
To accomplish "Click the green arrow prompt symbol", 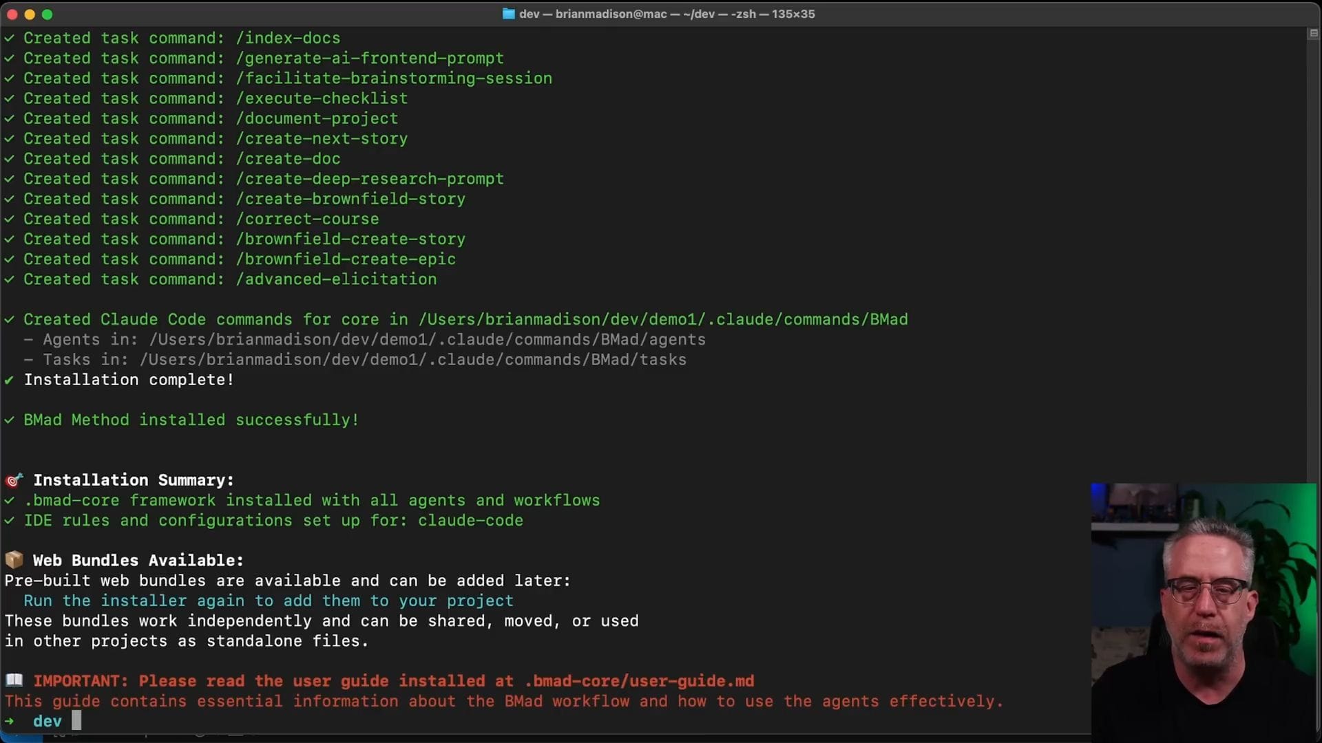I will click(9, 721).
